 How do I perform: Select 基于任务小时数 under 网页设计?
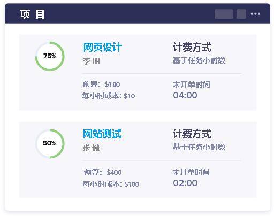tap(199, 60)
